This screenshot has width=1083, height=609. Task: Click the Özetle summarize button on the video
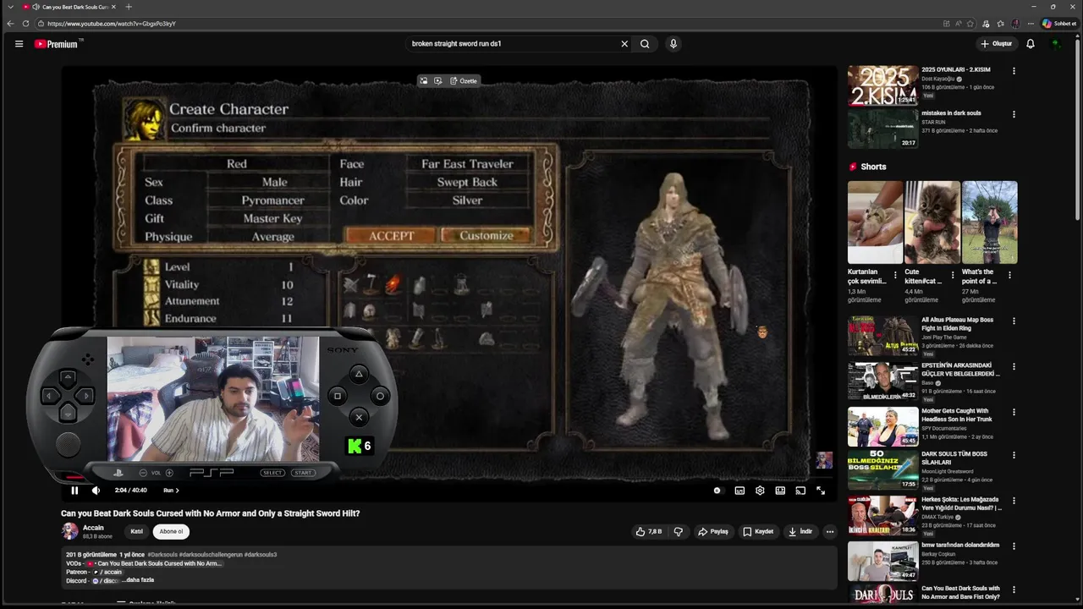click(x=464, y=81)
